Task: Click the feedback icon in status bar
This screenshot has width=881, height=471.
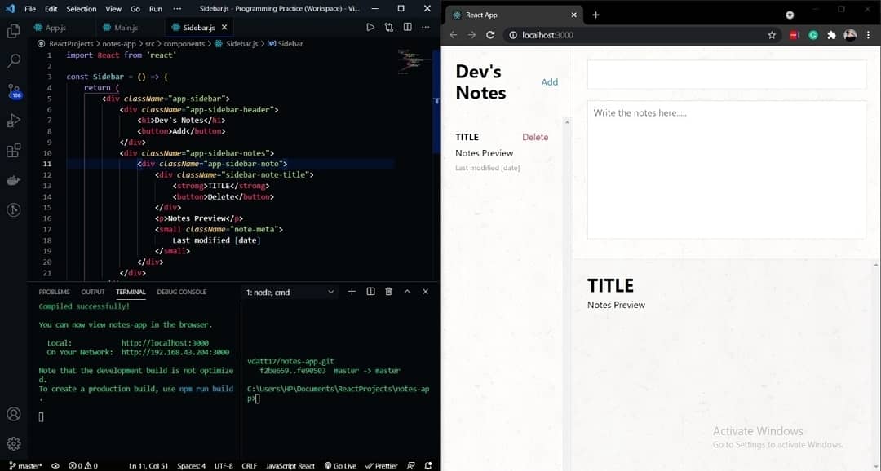Action: click(410, 466)
